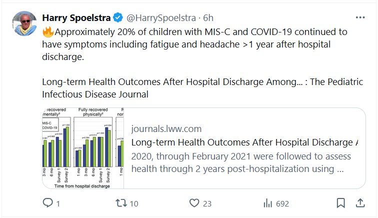378x218 pixels.
Task: Click the journals.lww.com domain text
Action: coord(166,129)
